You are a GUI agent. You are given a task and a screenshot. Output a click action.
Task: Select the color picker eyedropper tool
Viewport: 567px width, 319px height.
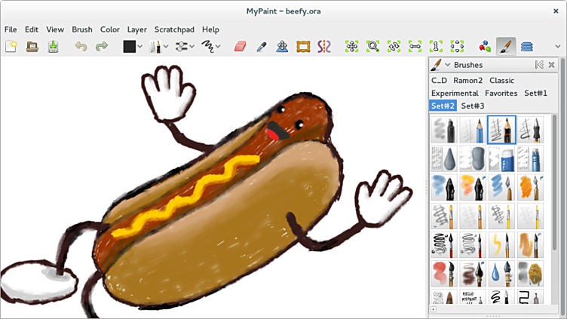click(261, 47)
